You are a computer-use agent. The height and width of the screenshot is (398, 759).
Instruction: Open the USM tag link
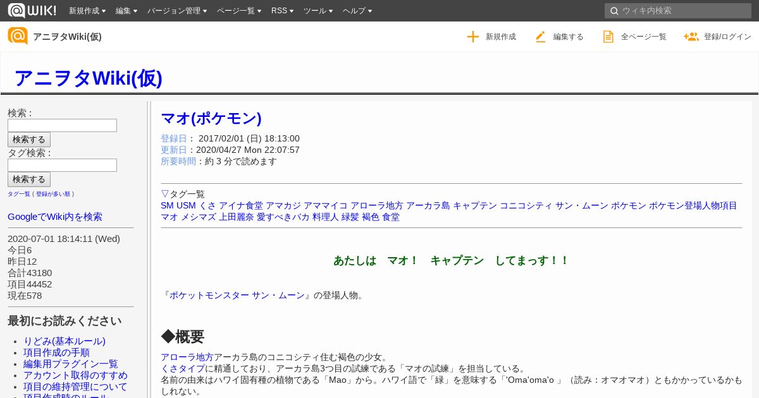(x=186, y=205)
